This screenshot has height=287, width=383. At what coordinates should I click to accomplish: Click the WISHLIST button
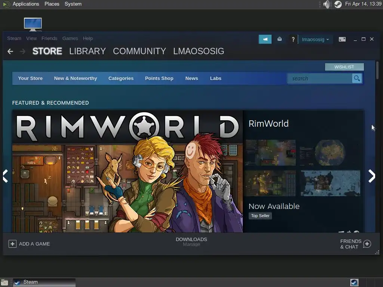[x=344, y=67]
